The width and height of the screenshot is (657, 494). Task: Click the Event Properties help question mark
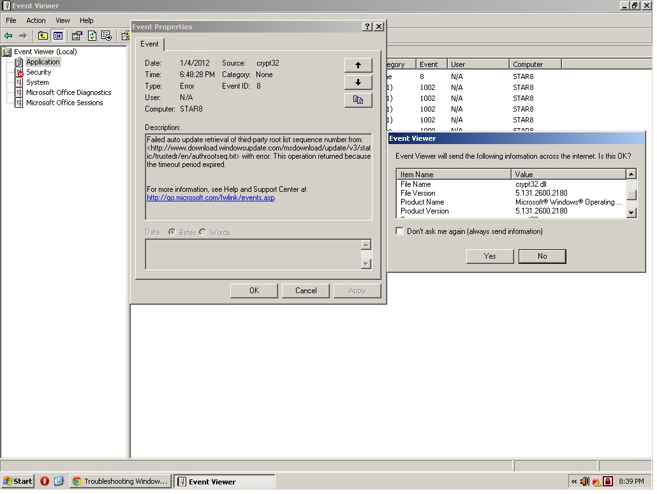click(367, 26)
